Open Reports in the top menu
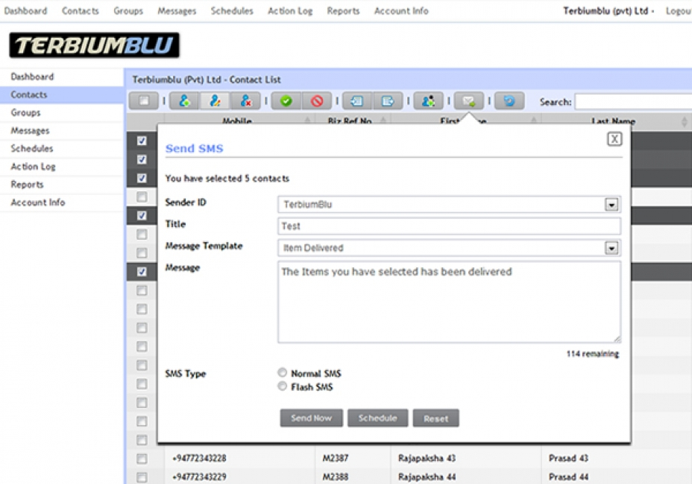 343,10
